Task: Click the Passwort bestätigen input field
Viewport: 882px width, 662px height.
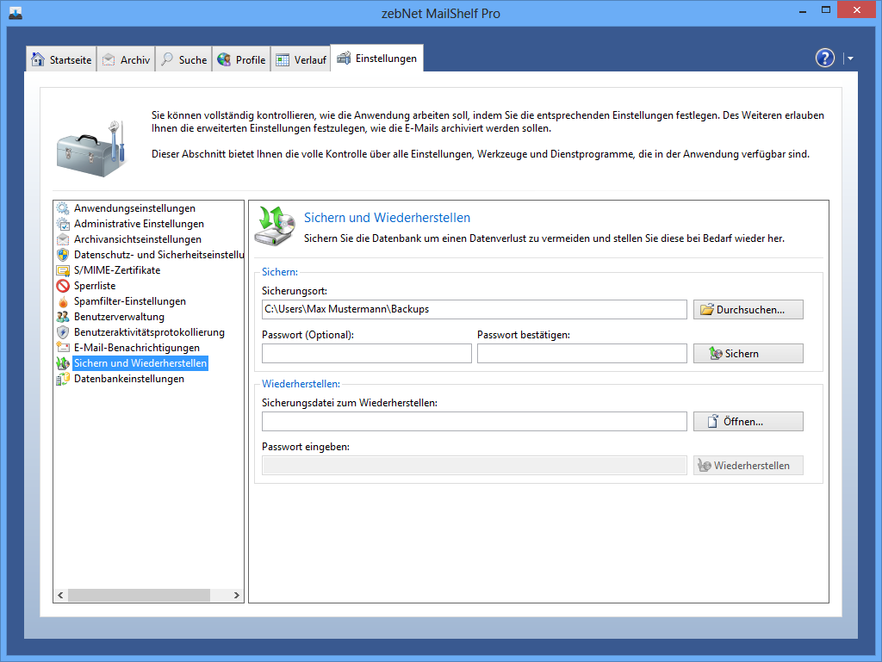Action: click(x=582, y=354)
